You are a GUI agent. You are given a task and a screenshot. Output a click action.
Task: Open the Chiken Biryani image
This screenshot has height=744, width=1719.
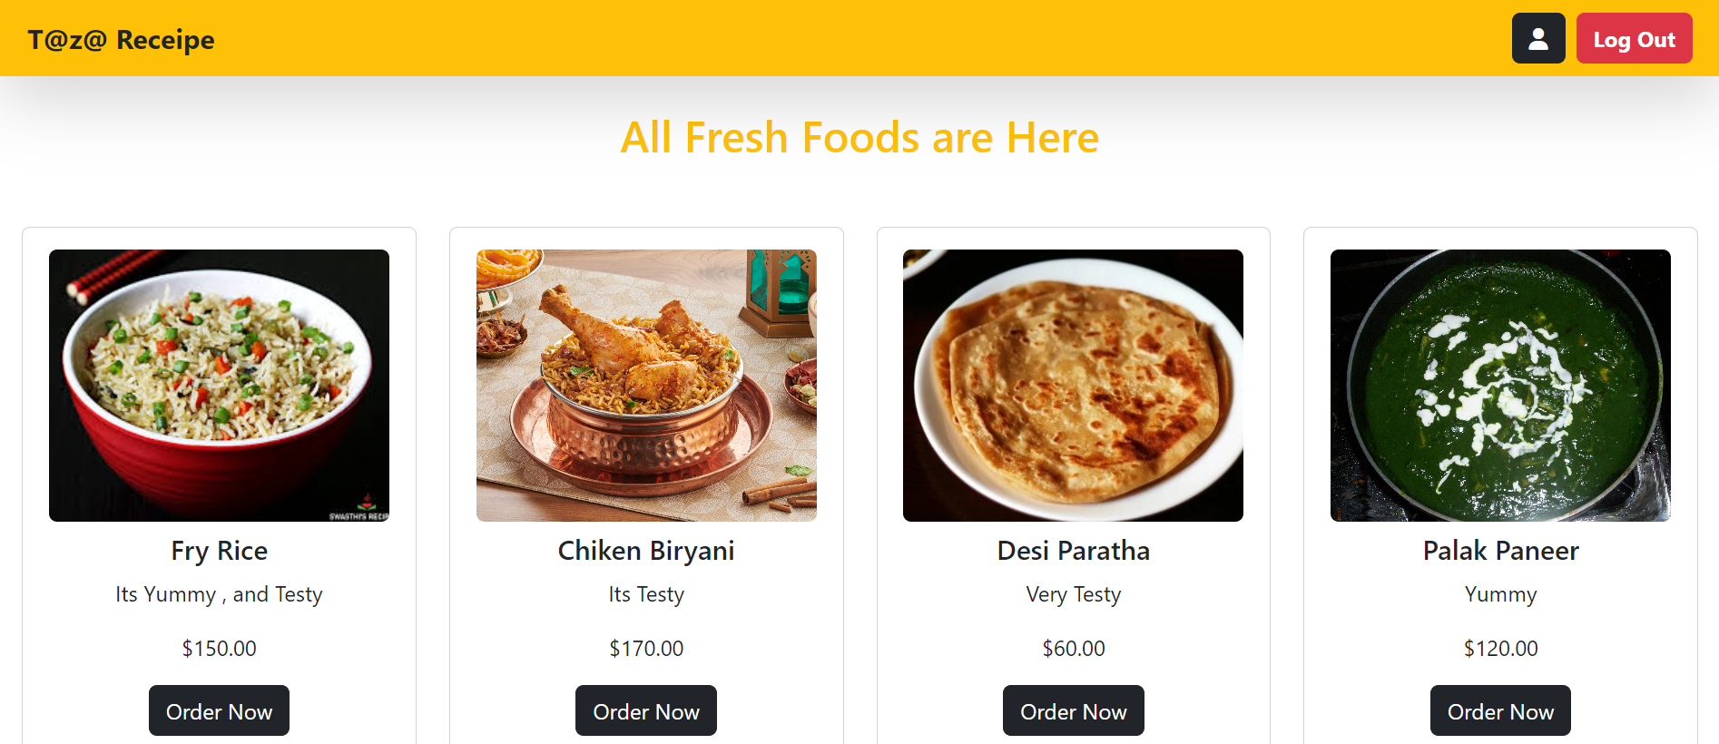click(x=645, y=385)
